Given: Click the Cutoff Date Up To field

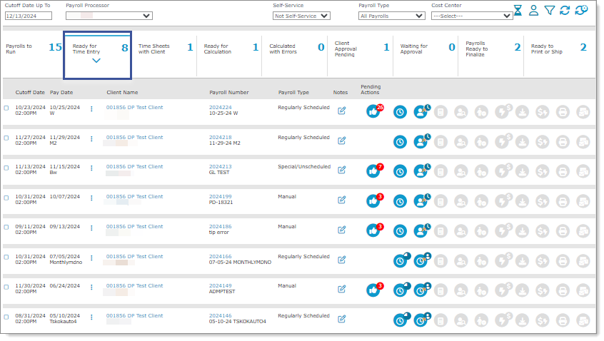Looking at the screenshot, I should (28, 16).
